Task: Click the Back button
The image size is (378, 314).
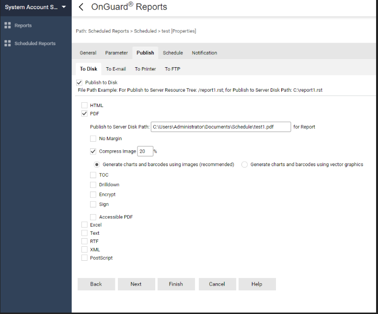Action: pos(96,284)
